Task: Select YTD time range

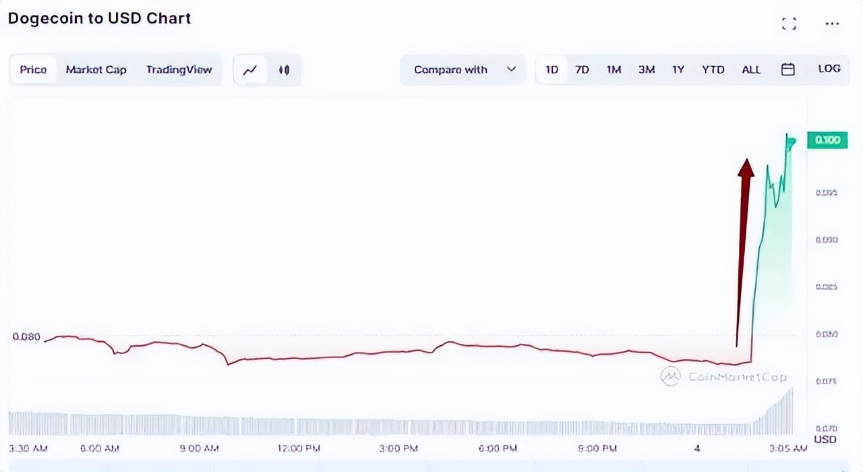Action: [x=713, y=69]
